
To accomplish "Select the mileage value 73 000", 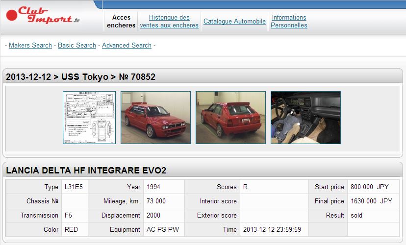I will click(156, 201).
